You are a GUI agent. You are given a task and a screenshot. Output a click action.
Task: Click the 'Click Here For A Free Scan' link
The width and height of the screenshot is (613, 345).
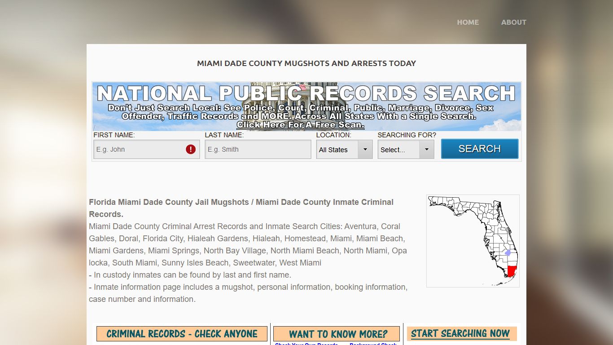(300, 125)
